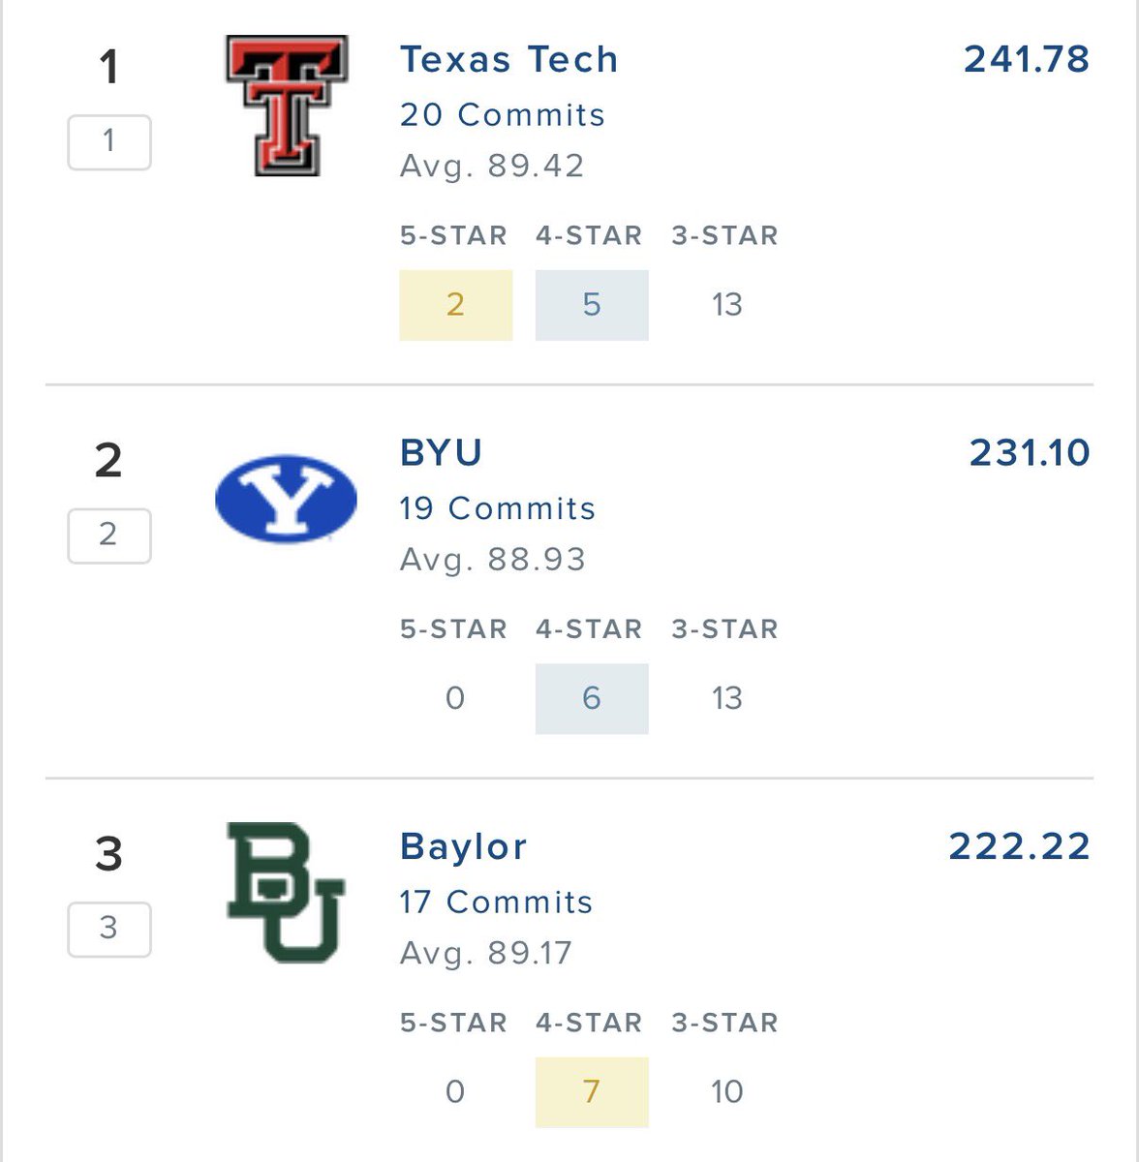Image resolution: width=1139 pixels, height=1162 pixels.
Task: View Baylor's 17 Commits
Action: coord(496,902)
